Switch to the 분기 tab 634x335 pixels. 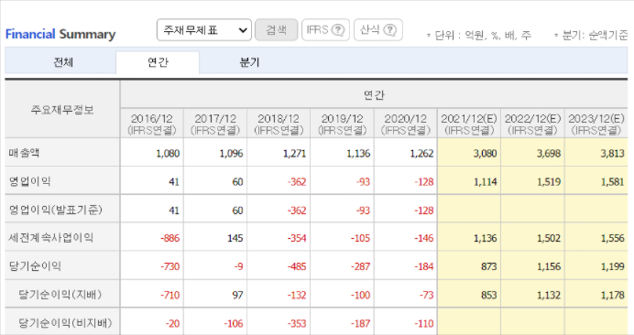click(x=249, y=62)
